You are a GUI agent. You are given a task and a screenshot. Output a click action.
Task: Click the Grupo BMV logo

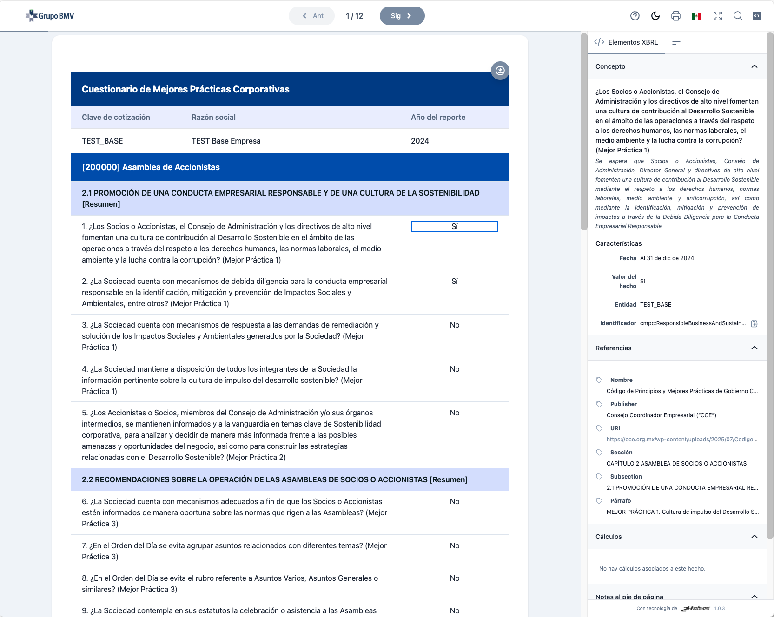coord(50,16)
